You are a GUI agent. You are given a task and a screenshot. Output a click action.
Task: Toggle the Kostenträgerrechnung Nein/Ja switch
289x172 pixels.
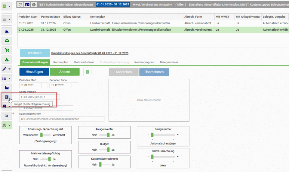tap(104, 164)
